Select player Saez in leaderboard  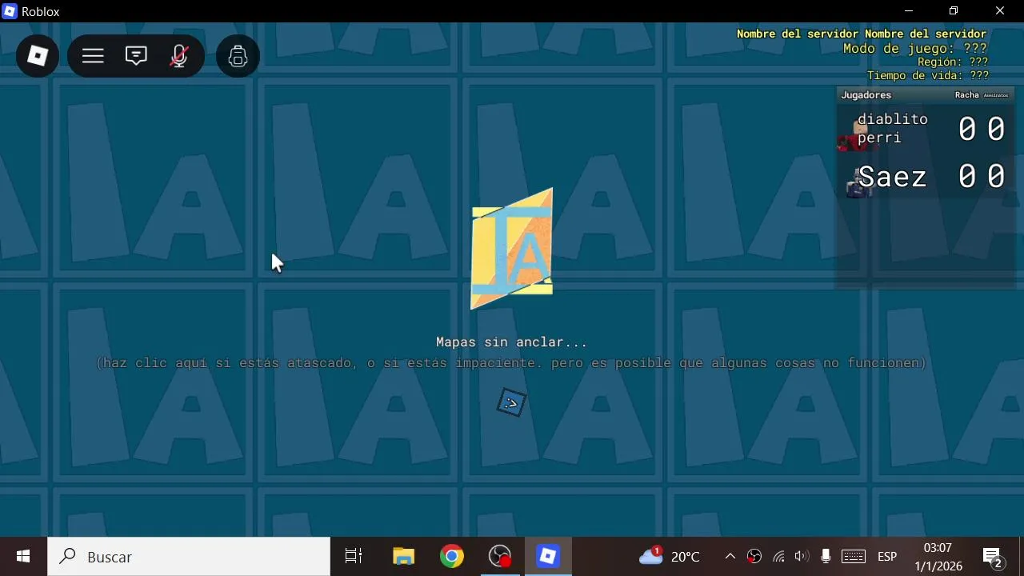[x=926, y=177]
